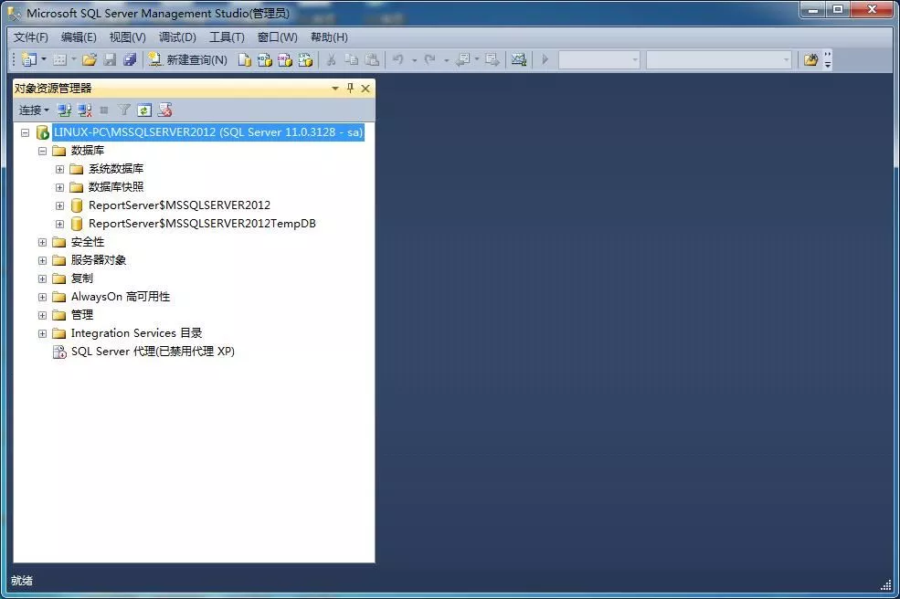Click the Find in Files binoculars icon
900x599 pixels.
(x=810, y=59)
